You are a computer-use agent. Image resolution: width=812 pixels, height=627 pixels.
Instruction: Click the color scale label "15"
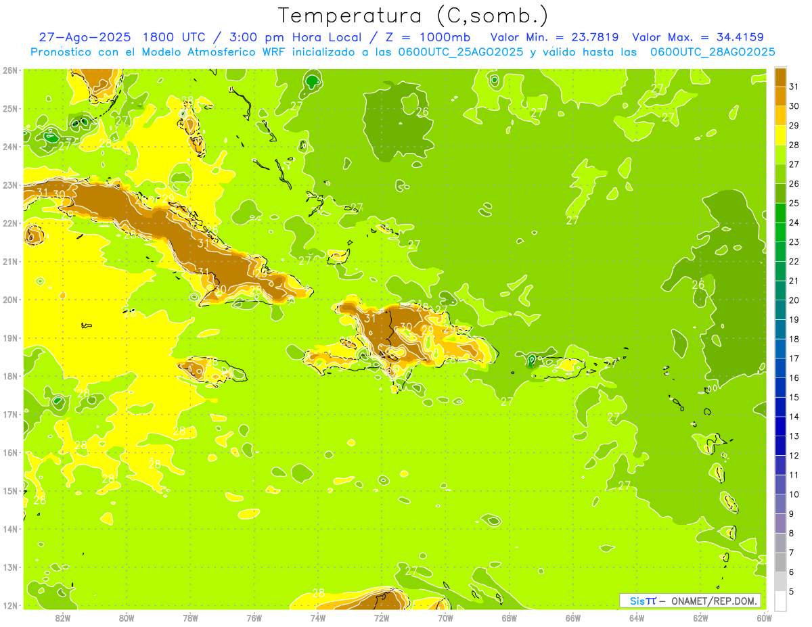pyautogui.click(x=794, y=397)
